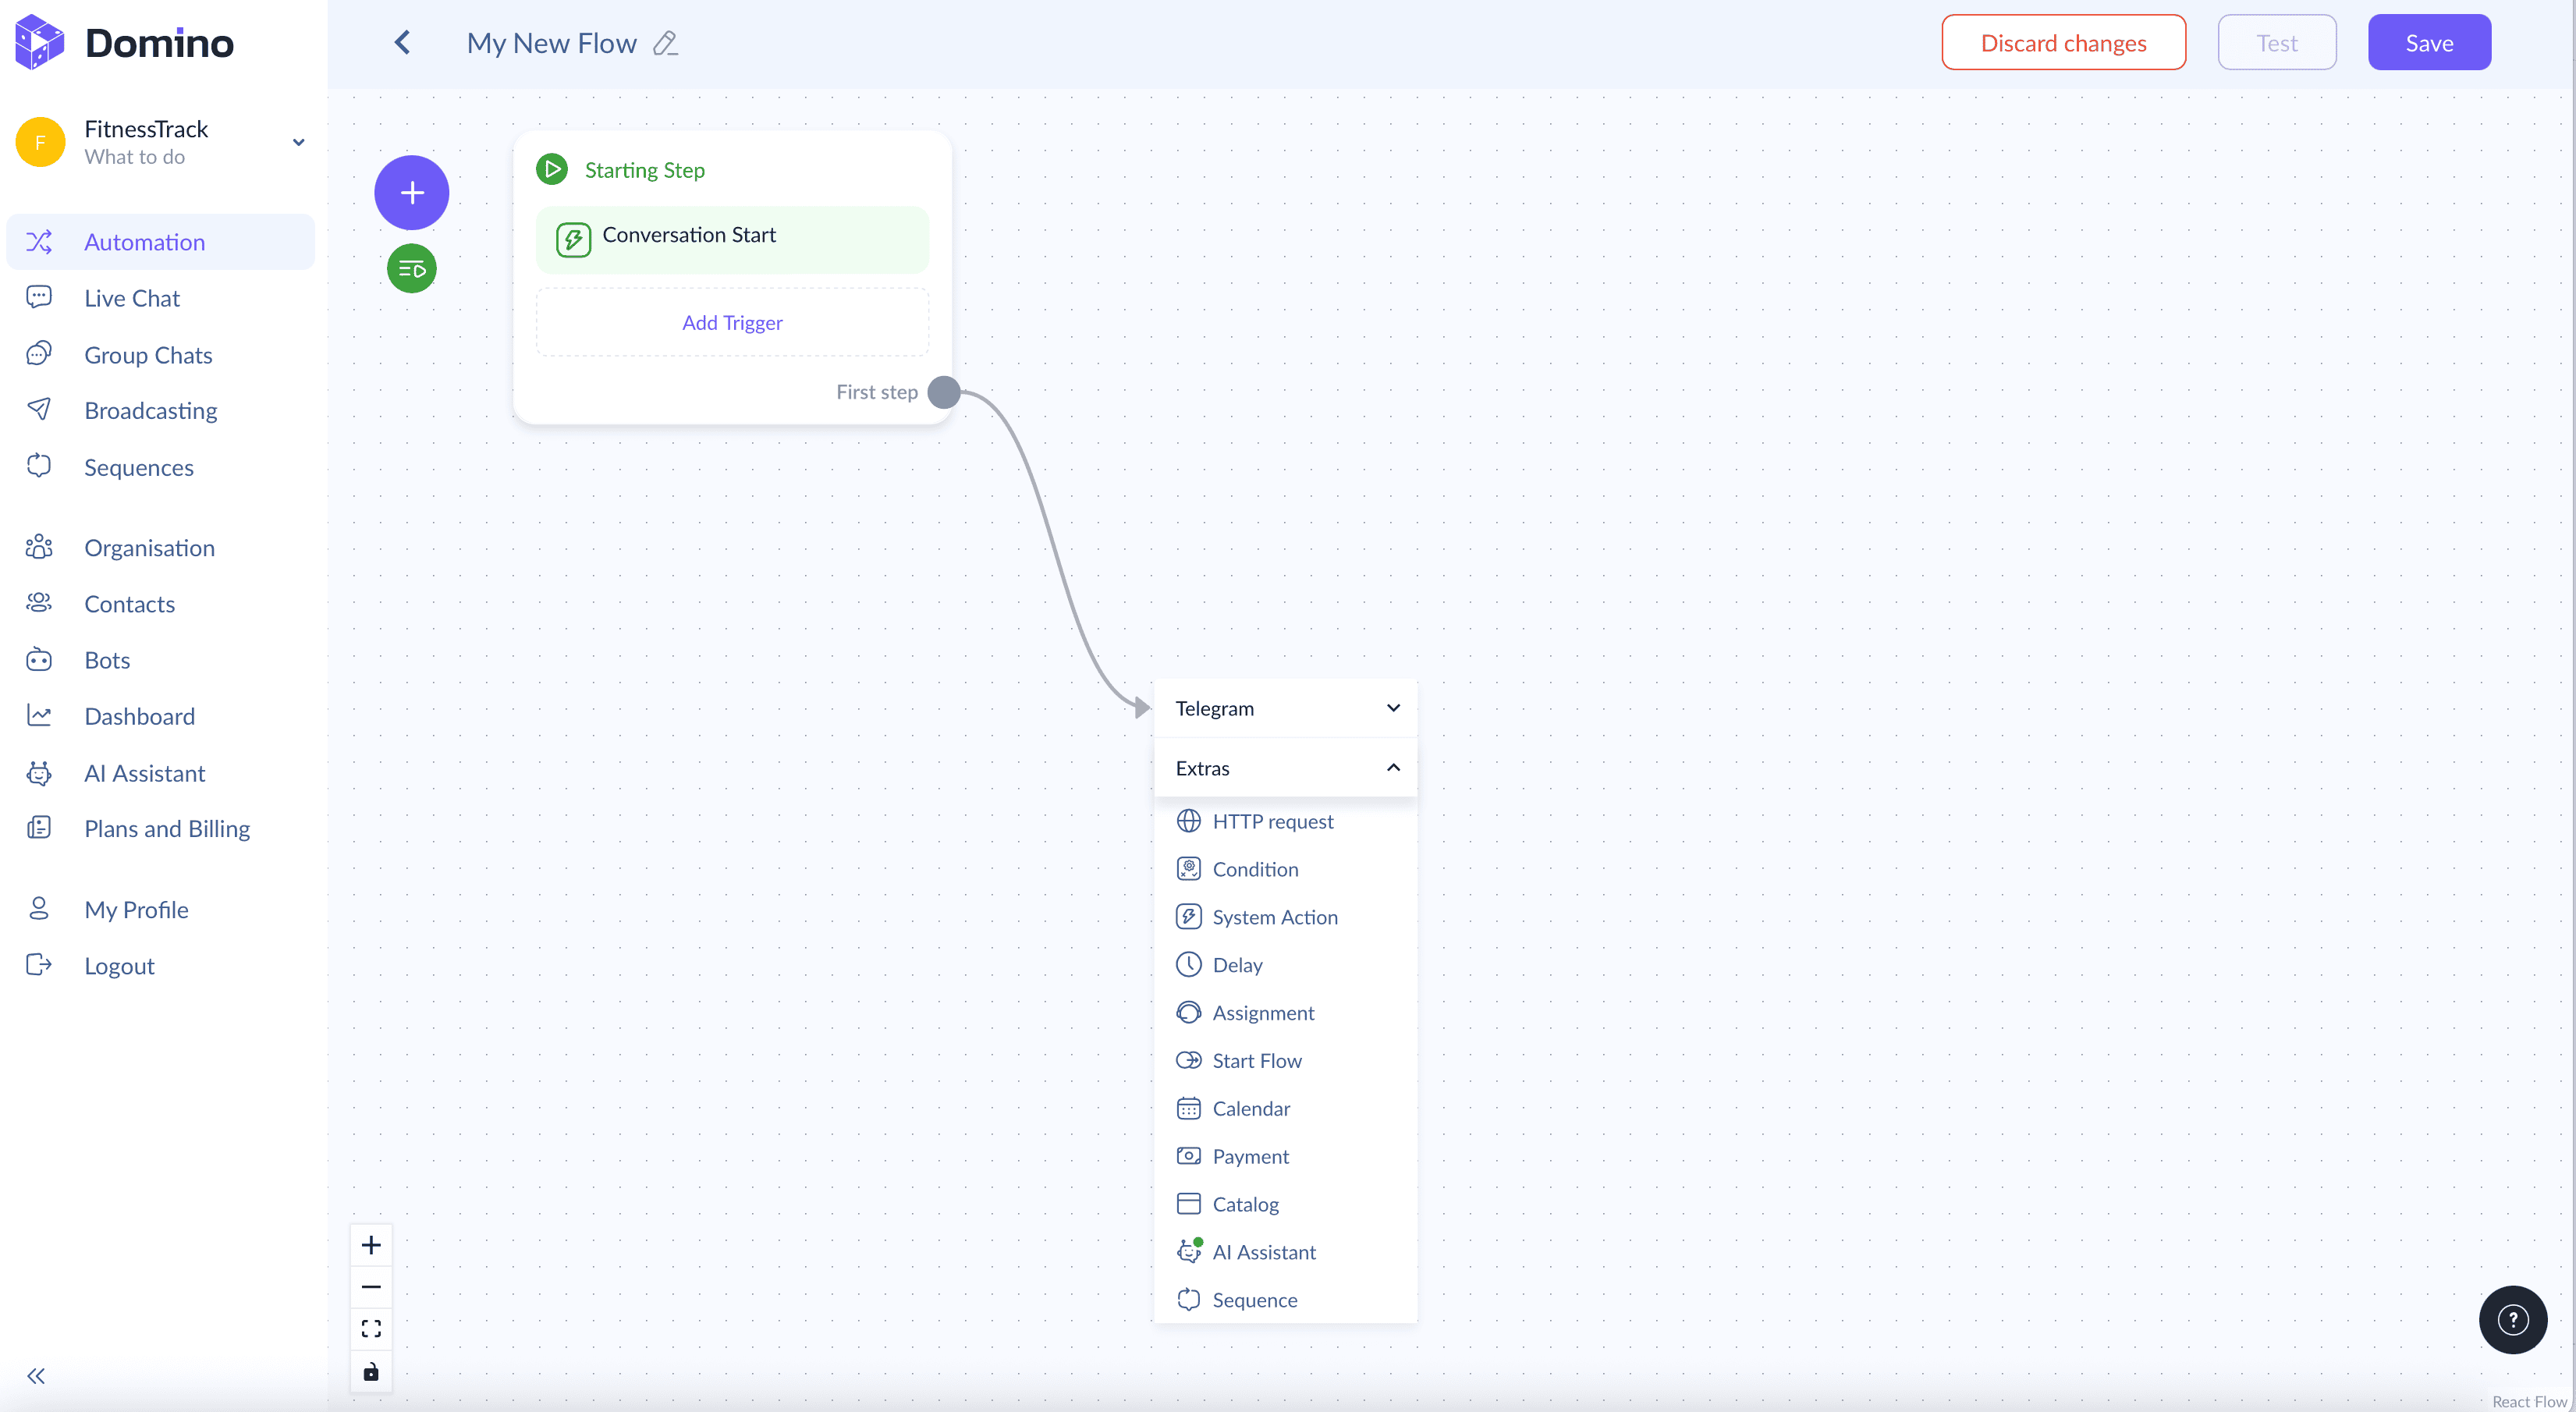Image resolution: width=2576 pixels, height=1412 pixels.
Task: Click the React Flow attribution link
Action: tap(2529, 1401)
